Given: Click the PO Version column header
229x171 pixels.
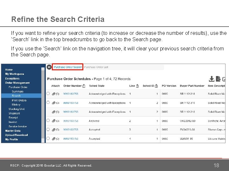Looking at the screenshot, I should click(x=169, y=86).
